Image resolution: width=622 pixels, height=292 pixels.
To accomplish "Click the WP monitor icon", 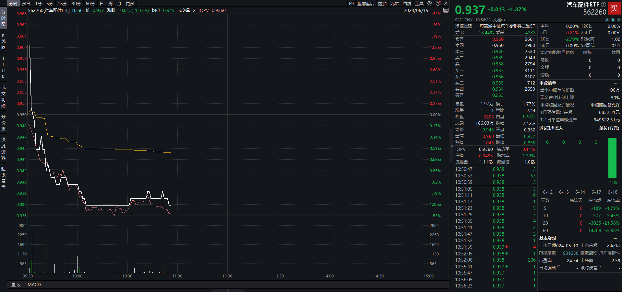I will coord(446,10).
